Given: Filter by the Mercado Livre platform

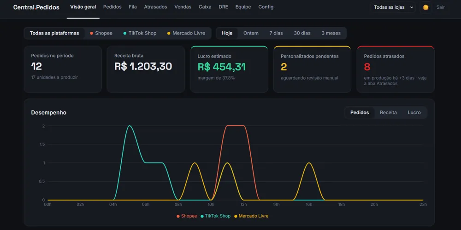Looking at the screenshot, I should pos(186,33).
